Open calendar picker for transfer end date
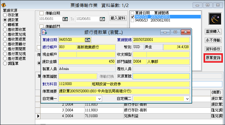This screenshot has height=125, width=225. click(102, 19)
